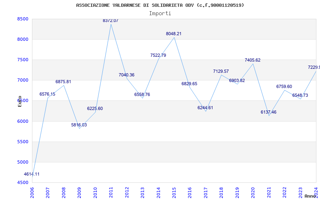The image size is (320, 200).
Task: Select the data label 7522.79
Action: (158, 55)
